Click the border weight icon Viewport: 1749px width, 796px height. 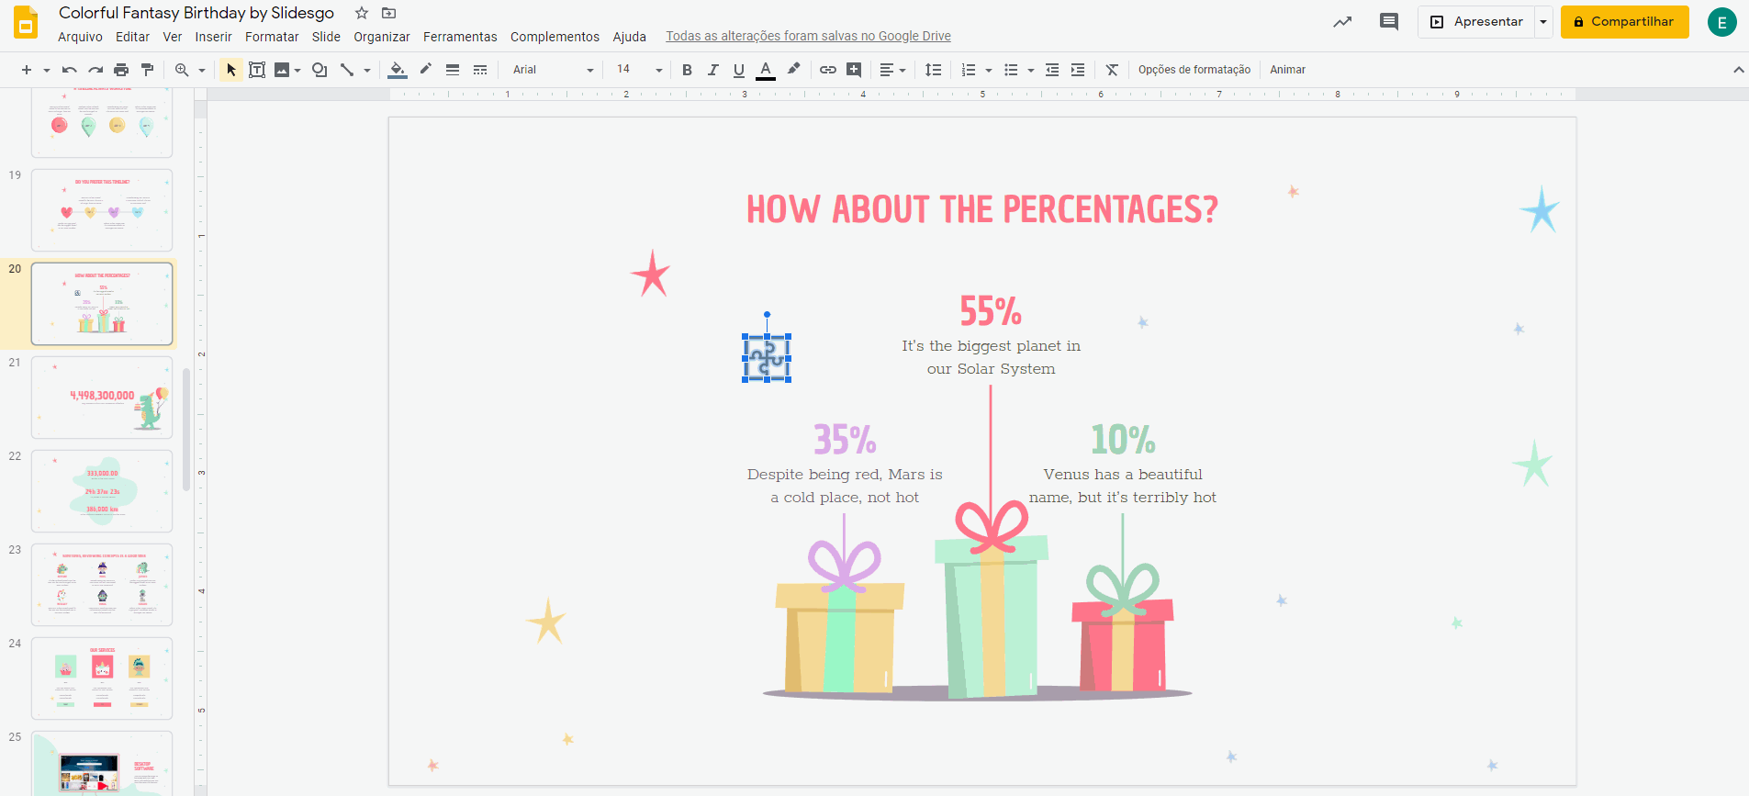(x=453, y=70)
